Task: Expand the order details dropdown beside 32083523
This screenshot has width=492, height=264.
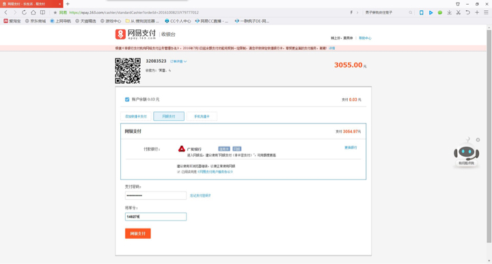Action: point(178,61)
